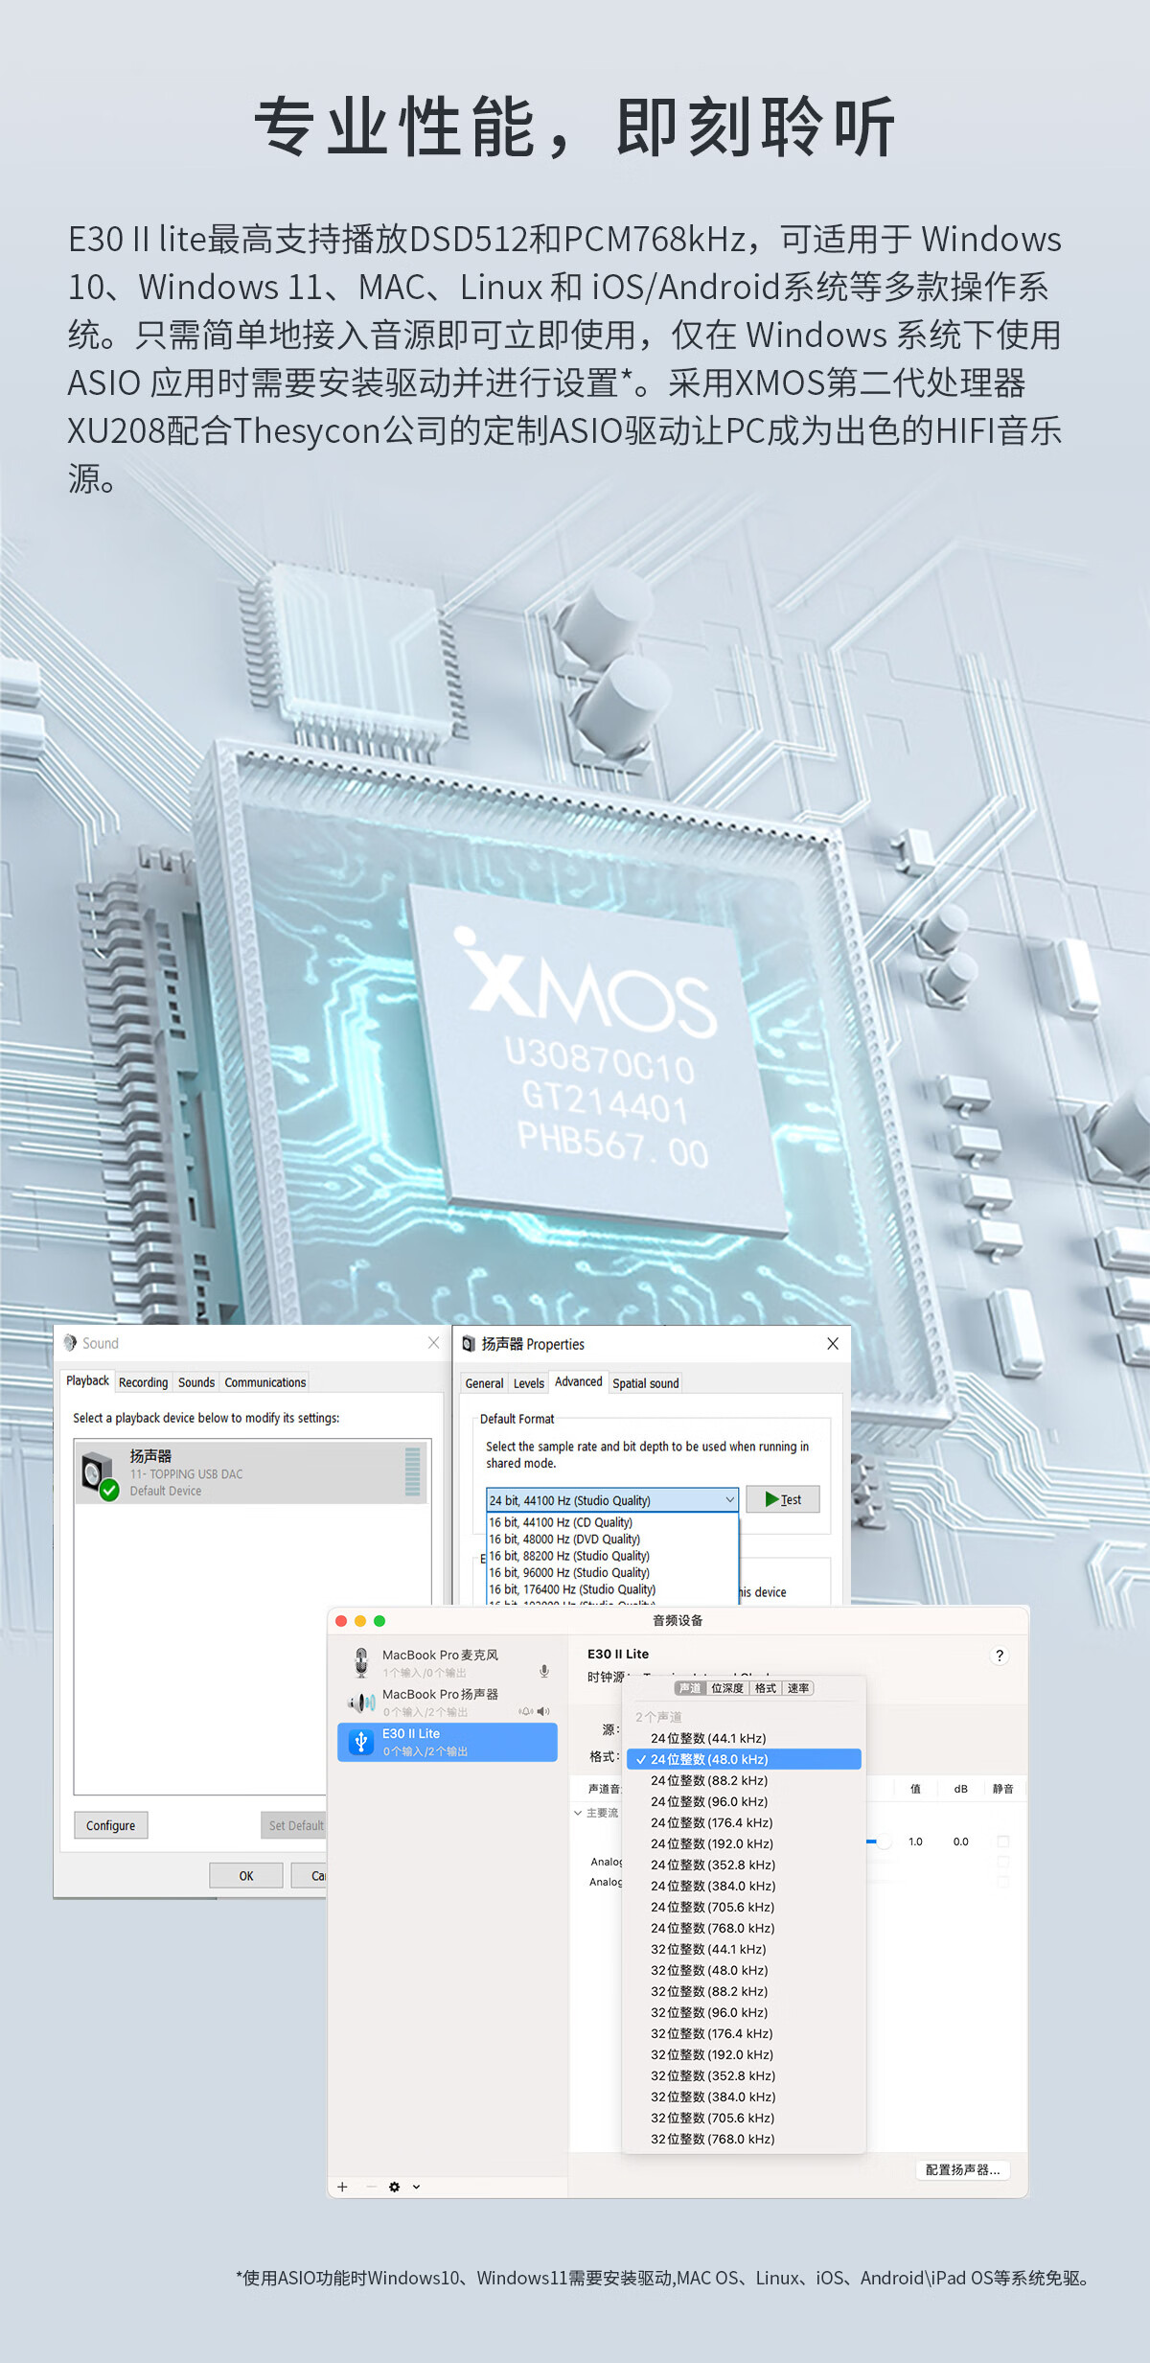
Task: Click the MacBook Pro microphone device icon
Action: [x=361, y=1662]
